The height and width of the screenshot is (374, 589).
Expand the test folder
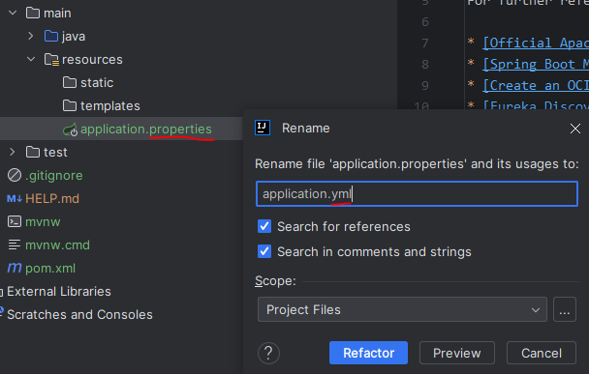coord(13,152)
